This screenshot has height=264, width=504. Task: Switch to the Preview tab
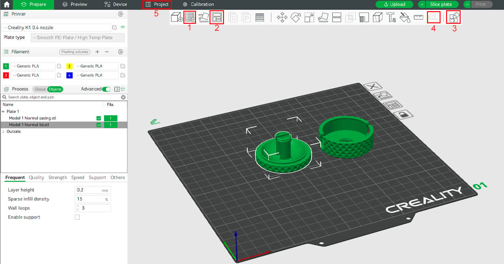(75, 5)
